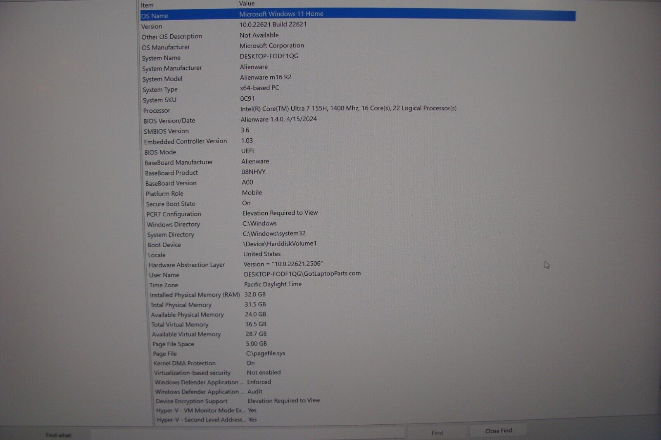The image size is (661, 440).
Task: Select the Time Zone row
Action: [x=358, y=285]
